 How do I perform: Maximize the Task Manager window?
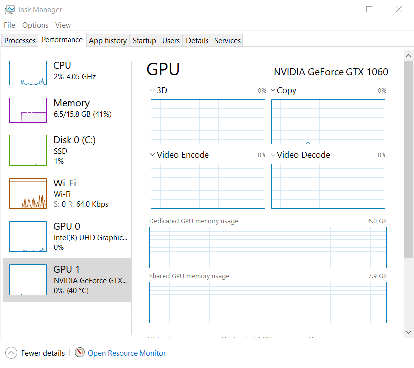369,9
